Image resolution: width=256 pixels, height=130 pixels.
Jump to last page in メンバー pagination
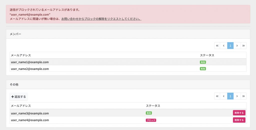click(x=243, y=46)
